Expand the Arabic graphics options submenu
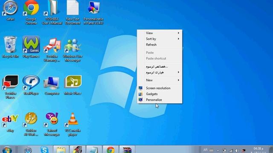 [x=160, y=72]
